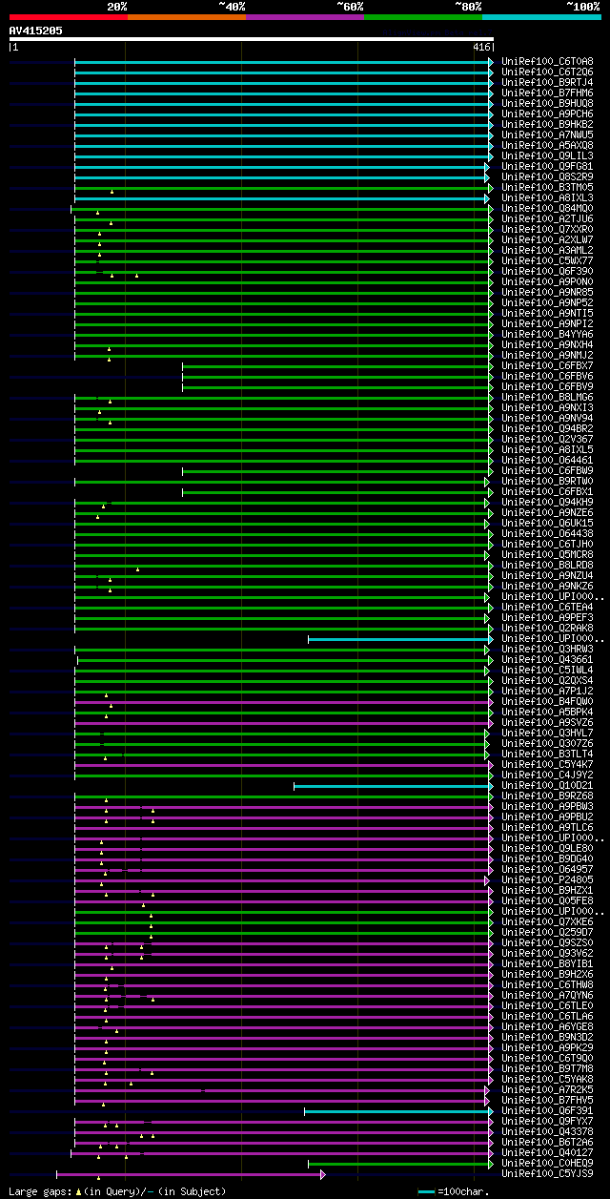Screen dimensions: 610x1199
Task: Click arrowhead ending the UniRef100_C0HEQ9 bar
Action: [x=490, y=1164]
